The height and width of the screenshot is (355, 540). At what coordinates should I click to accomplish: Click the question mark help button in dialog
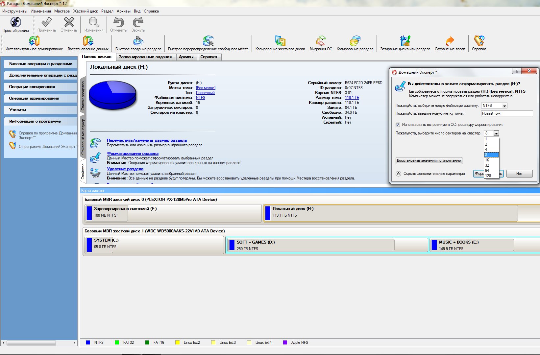point(517,71)
